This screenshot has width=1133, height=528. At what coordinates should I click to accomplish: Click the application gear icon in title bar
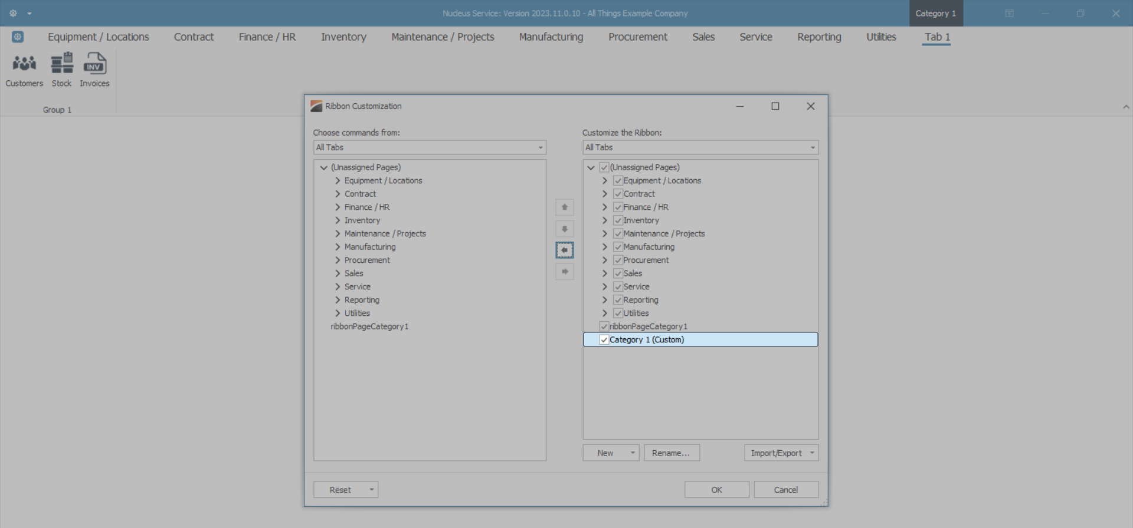click(x=13, y=13)
